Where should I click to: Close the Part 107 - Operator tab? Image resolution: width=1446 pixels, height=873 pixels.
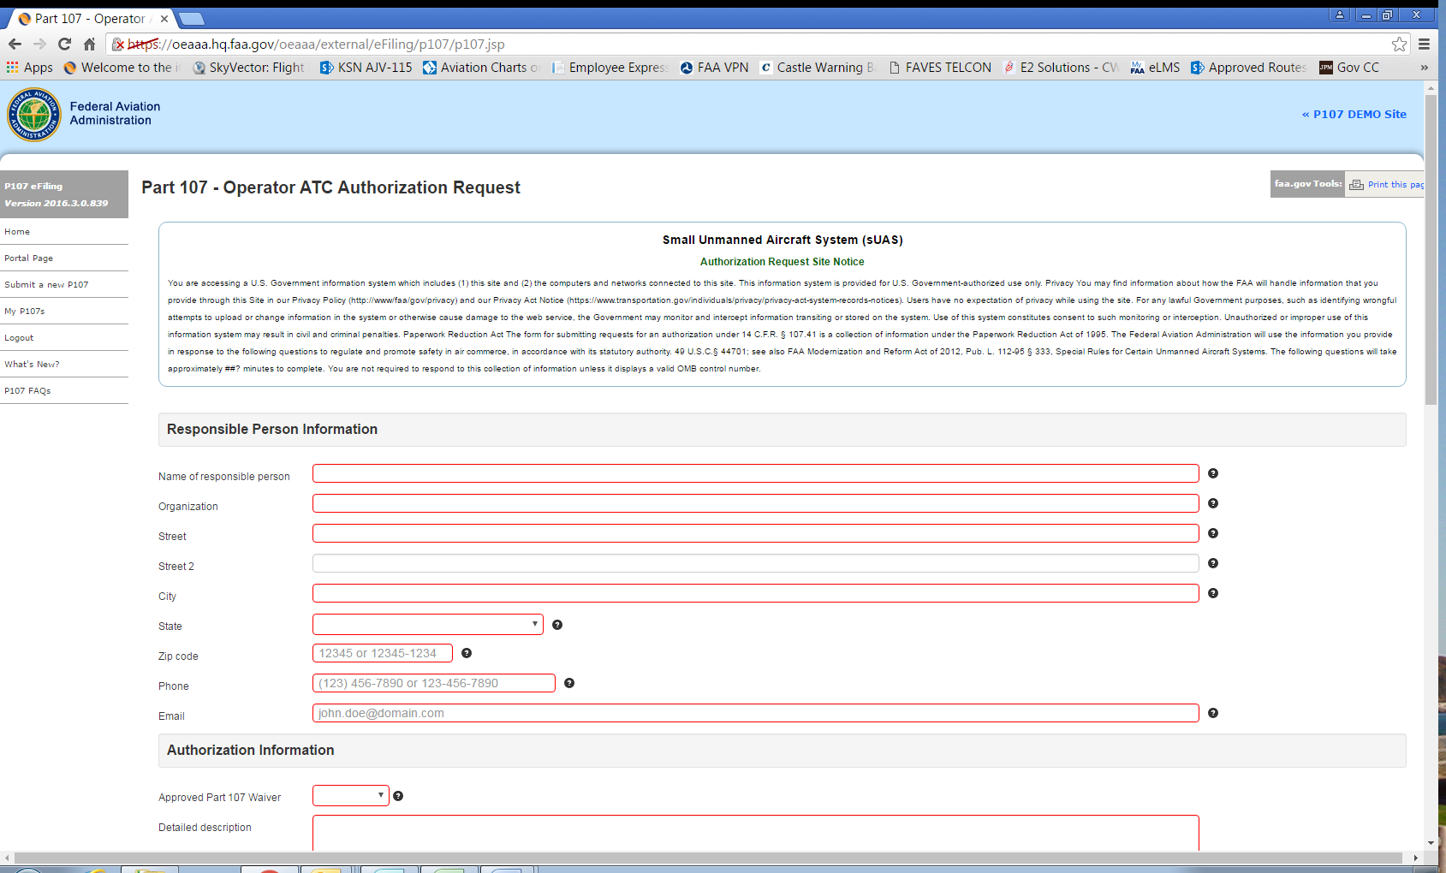pos(164,19)
